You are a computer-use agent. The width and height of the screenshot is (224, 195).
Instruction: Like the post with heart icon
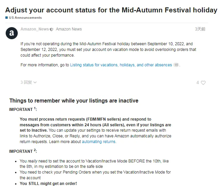point(203,83)
